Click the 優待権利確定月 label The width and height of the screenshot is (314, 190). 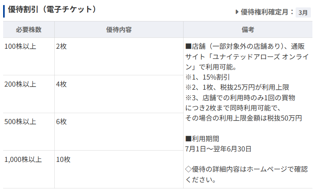coord(267,12)
